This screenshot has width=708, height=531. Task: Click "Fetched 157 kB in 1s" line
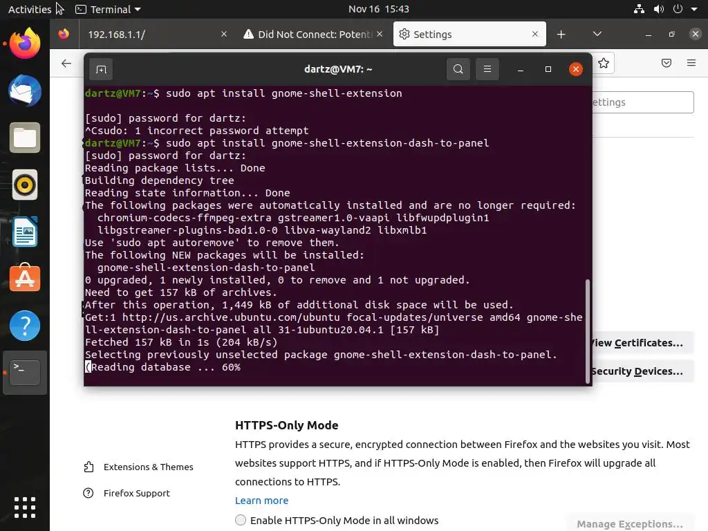coord(181,342)
